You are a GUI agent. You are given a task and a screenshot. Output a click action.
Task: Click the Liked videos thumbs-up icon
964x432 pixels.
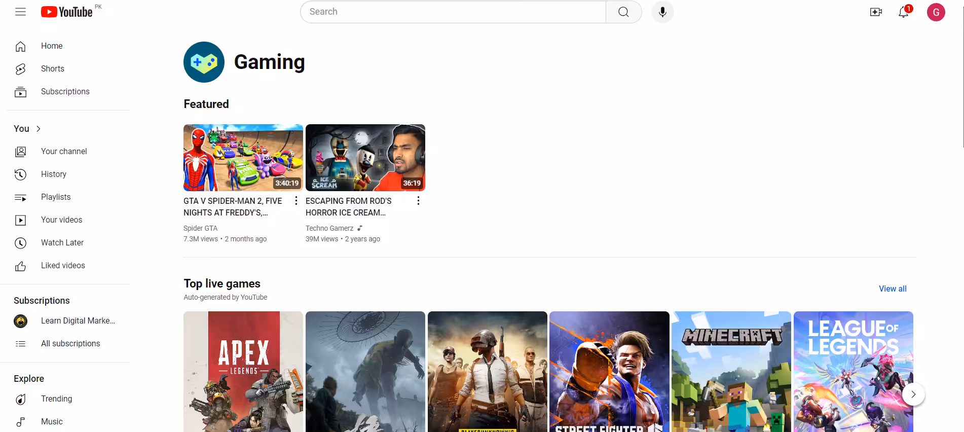(20, 266)
